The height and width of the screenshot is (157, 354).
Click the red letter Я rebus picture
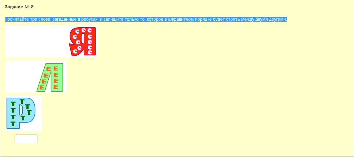tap(82, 41)
